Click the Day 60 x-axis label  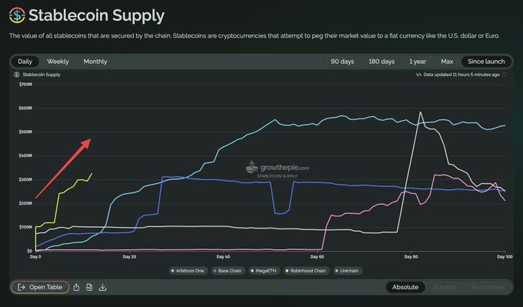pos(317,257)
